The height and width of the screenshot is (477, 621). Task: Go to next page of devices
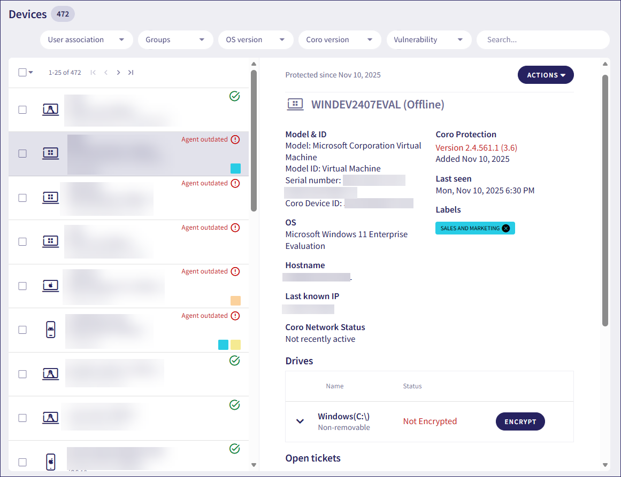[x=118, y=73]
